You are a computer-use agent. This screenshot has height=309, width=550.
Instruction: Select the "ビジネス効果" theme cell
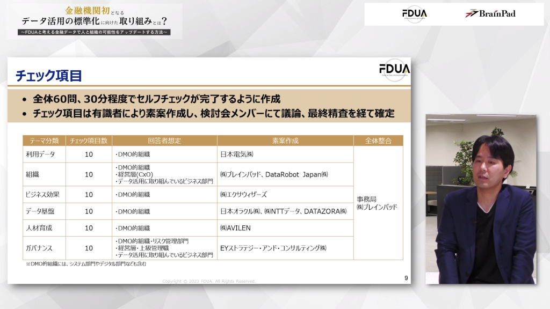pyautogui.click(x=44, y=194)
